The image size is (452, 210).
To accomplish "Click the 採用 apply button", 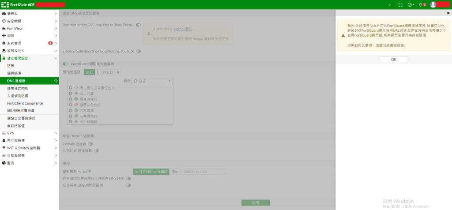I will (256, 203).
